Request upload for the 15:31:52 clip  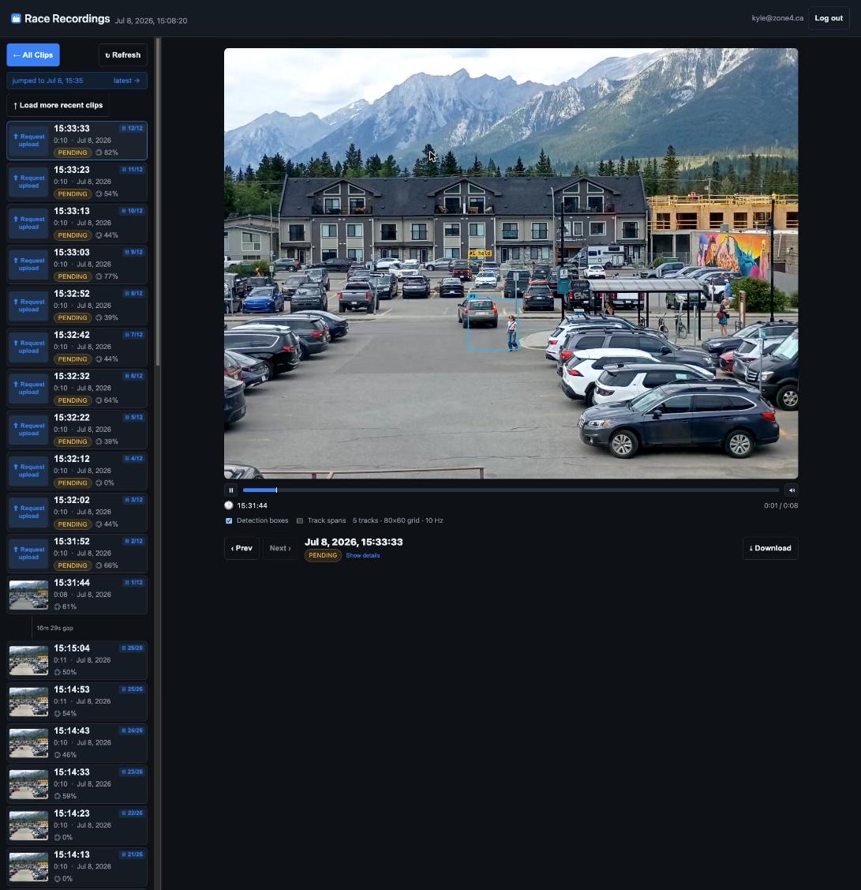29,554
